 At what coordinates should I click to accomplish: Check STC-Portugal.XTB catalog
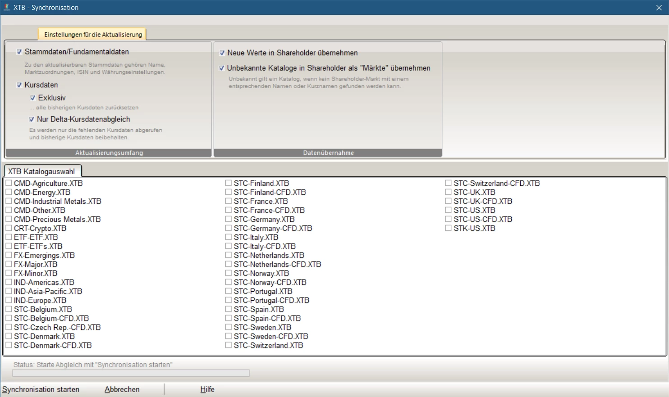(x=229, y=291)
